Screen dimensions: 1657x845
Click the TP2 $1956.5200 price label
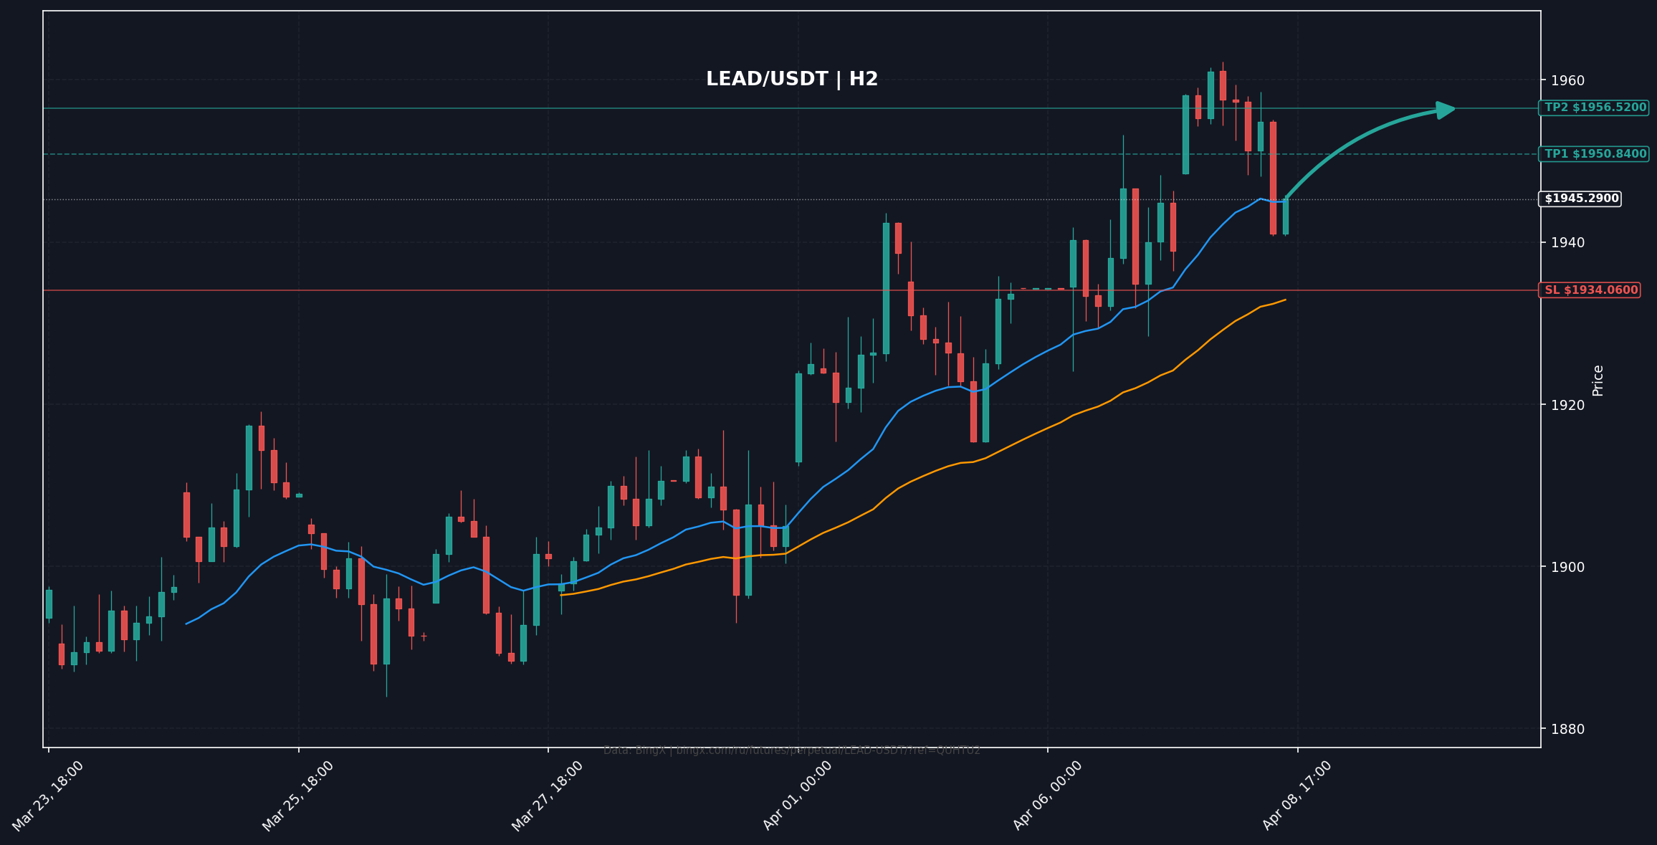click(x=1595, y=108)
